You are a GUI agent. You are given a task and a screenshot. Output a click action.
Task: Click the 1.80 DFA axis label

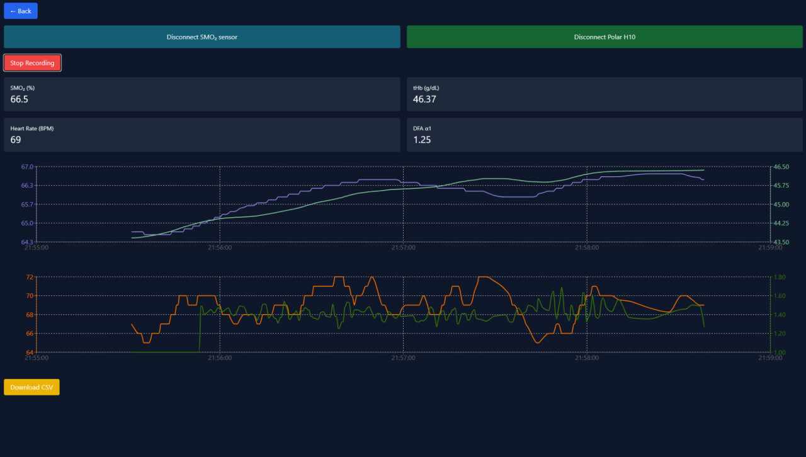(x=779, y=277)
